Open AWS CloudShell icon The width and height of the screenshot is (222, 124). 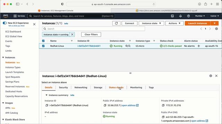pyautogui.click(x=172, y=16)
